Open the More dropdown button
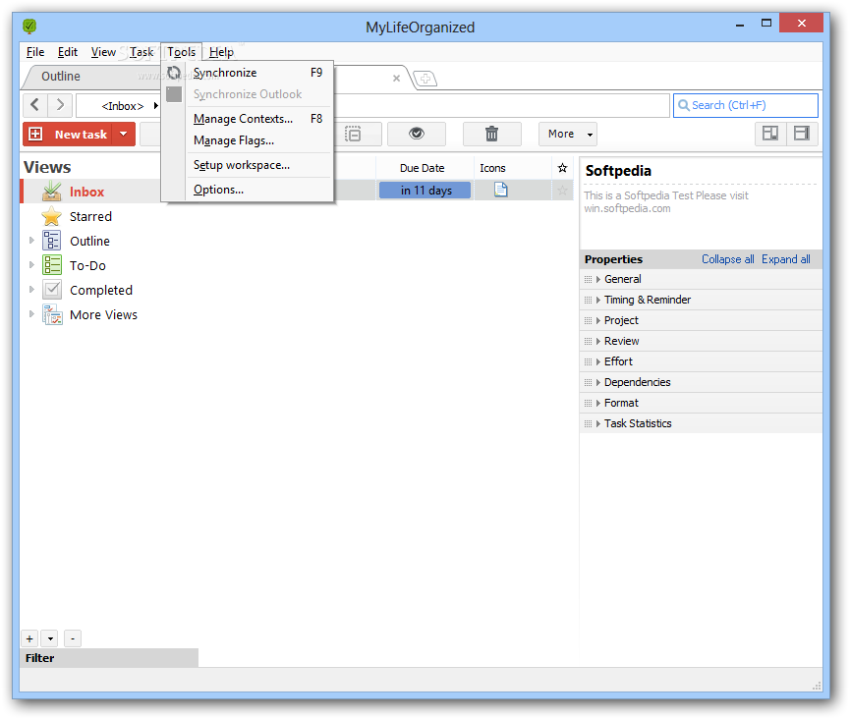Viewport: 850px width, 719px height. pyautogui.click(x=568, y=134)
